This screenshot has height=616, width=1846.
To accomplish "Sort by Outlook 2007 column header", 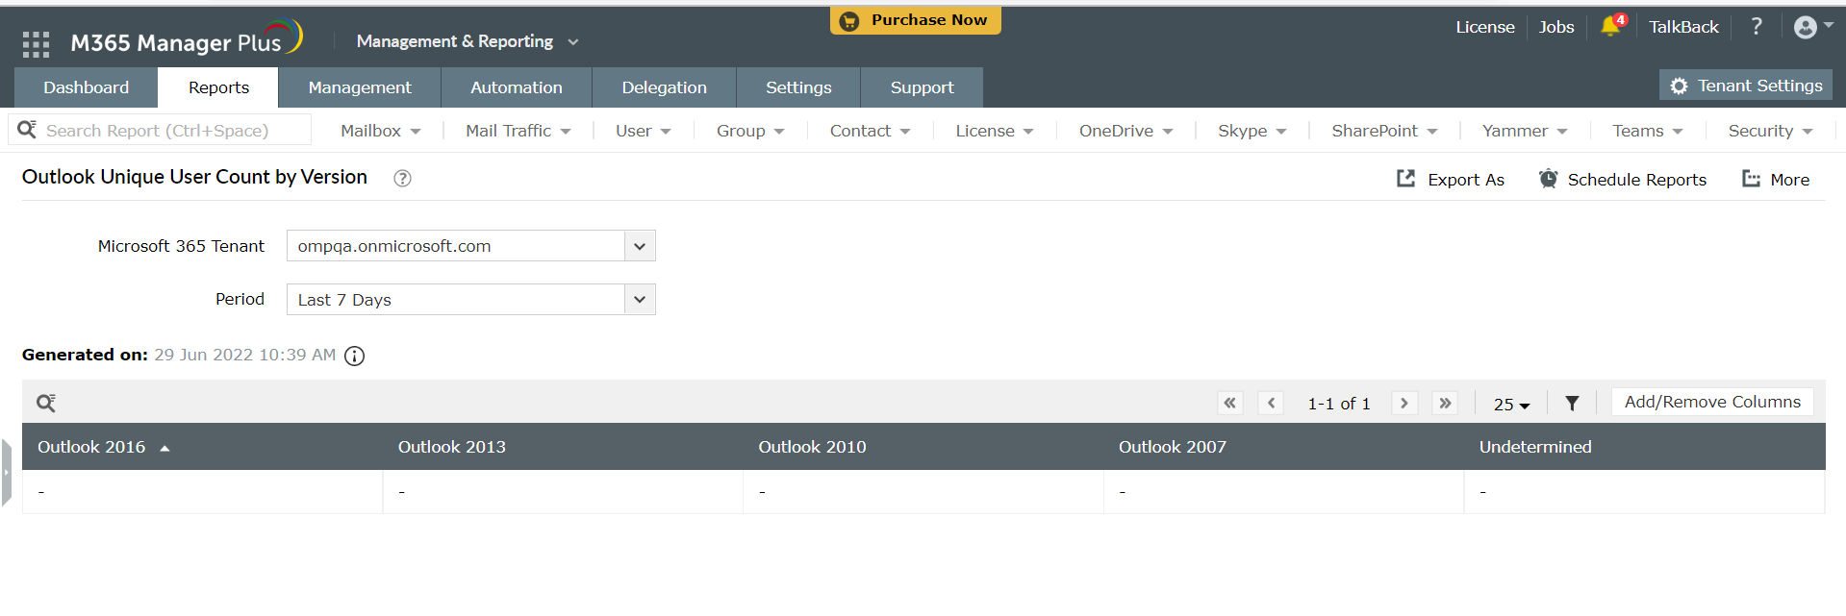I will pyautogui.click(x=1173, y=447).
